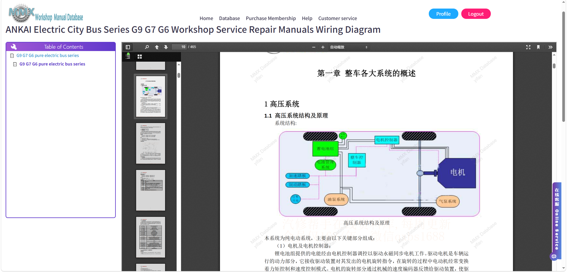Open the secondary tools double-chevron menu

point(550,47)
